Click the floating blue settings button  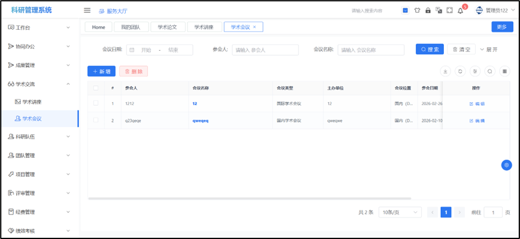coord(506,165)
